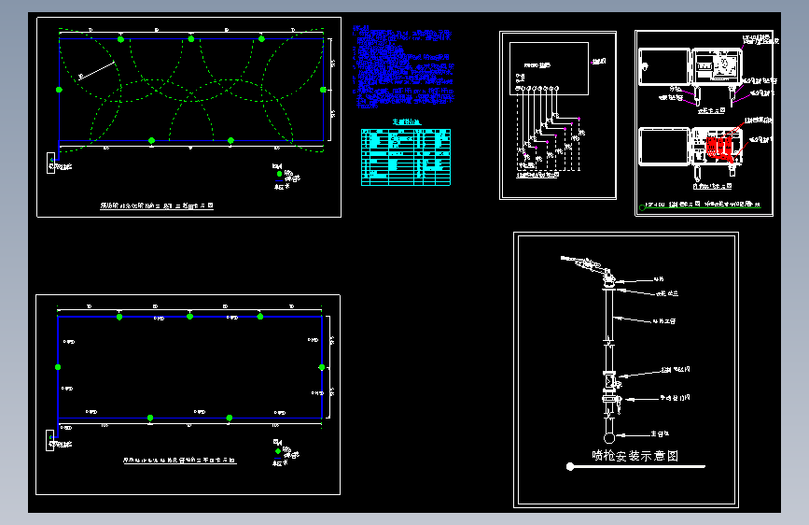Viewport: 809px width, 525px height.
Task: Click the upper controller's open door panel
Action: 664,66
